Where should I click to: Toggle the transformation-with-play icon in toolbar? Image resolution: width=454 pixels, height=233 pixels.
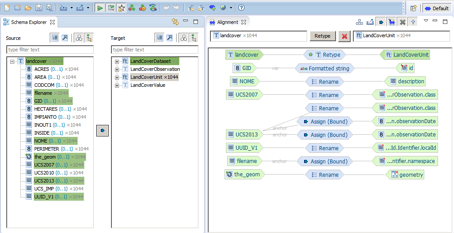click(111, 8)
